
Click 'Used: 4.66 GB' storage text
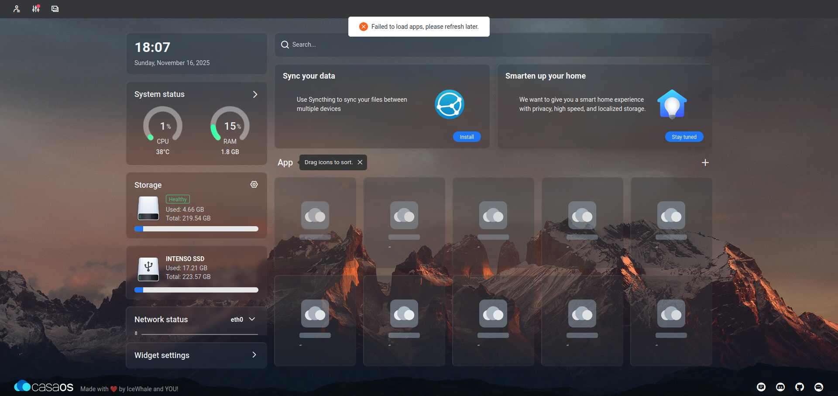click(x=185, y=210)
